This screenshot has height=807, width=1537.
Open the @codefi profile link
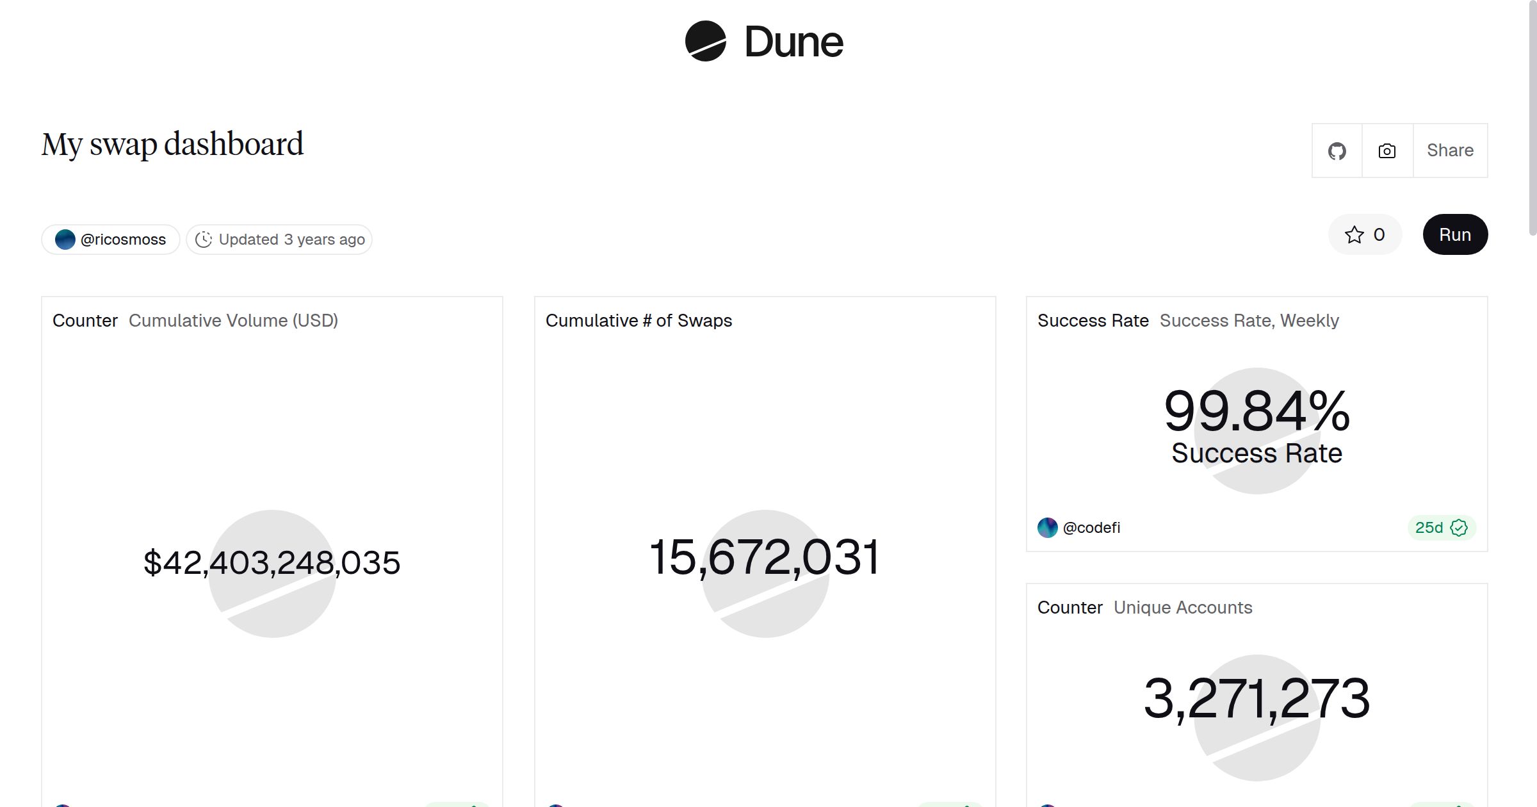(1093, 528)
